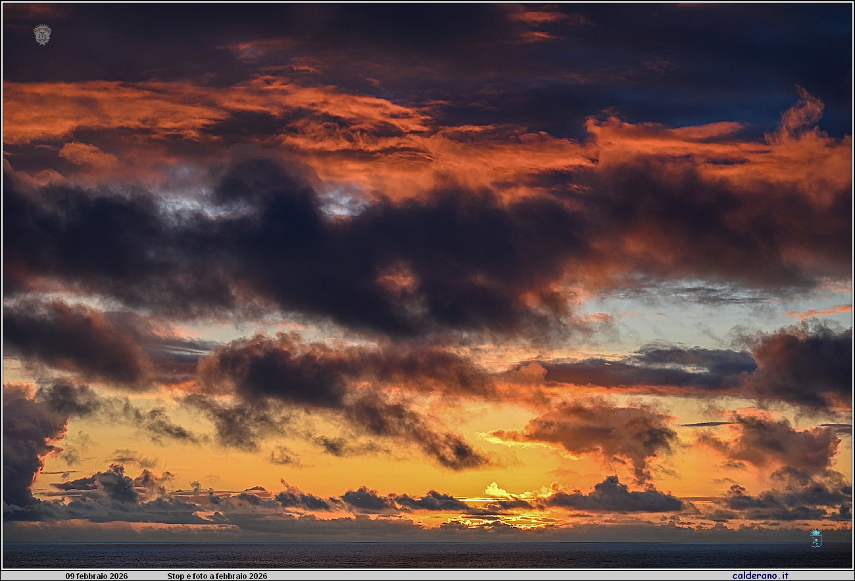Click the year 2026 in the date label
This screenshot has width=855, height=581.
(119, 576)
